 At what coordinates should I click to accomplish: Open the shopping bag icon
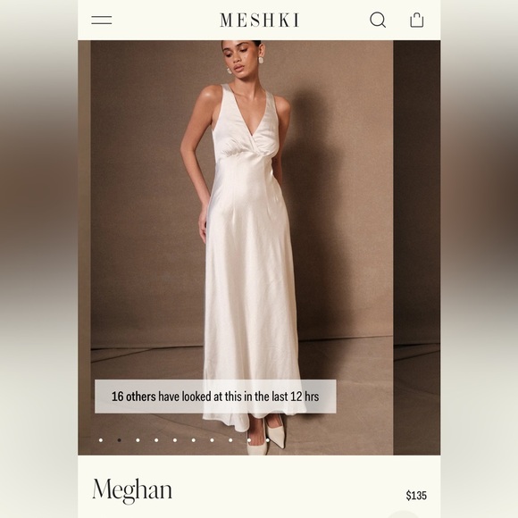(x=416, y=20)
